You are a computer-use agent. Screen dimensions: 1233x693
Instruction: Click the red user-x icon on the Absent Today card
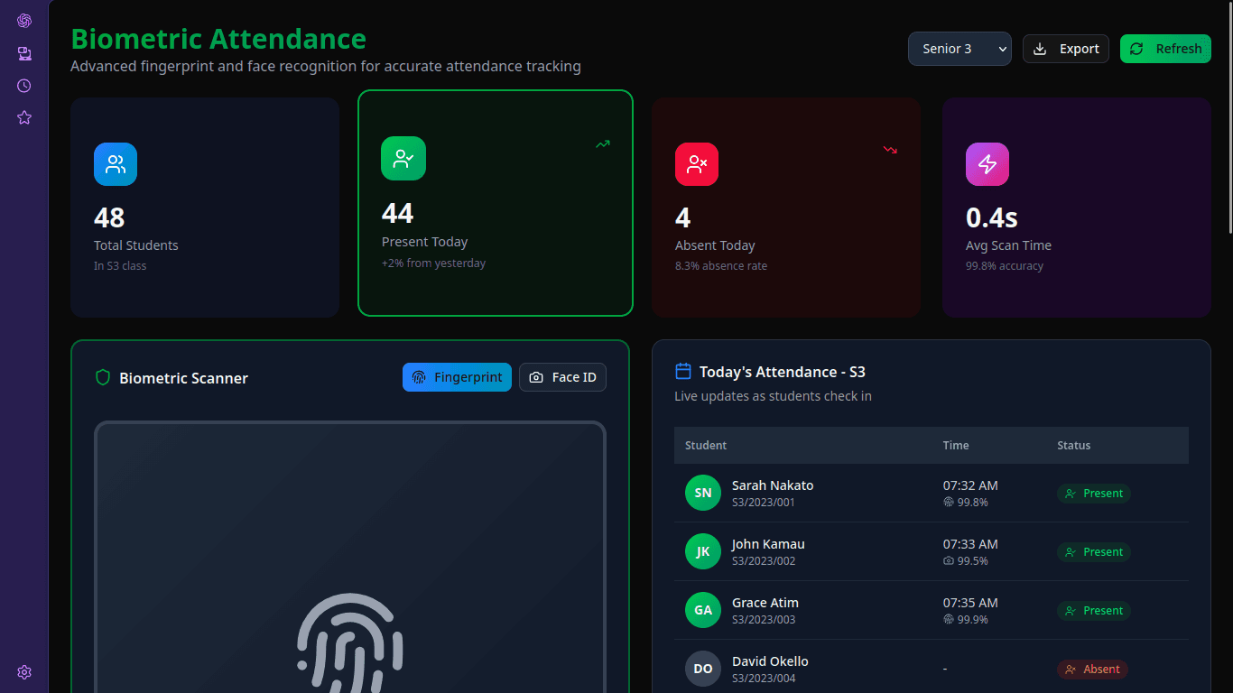[695, 163]
